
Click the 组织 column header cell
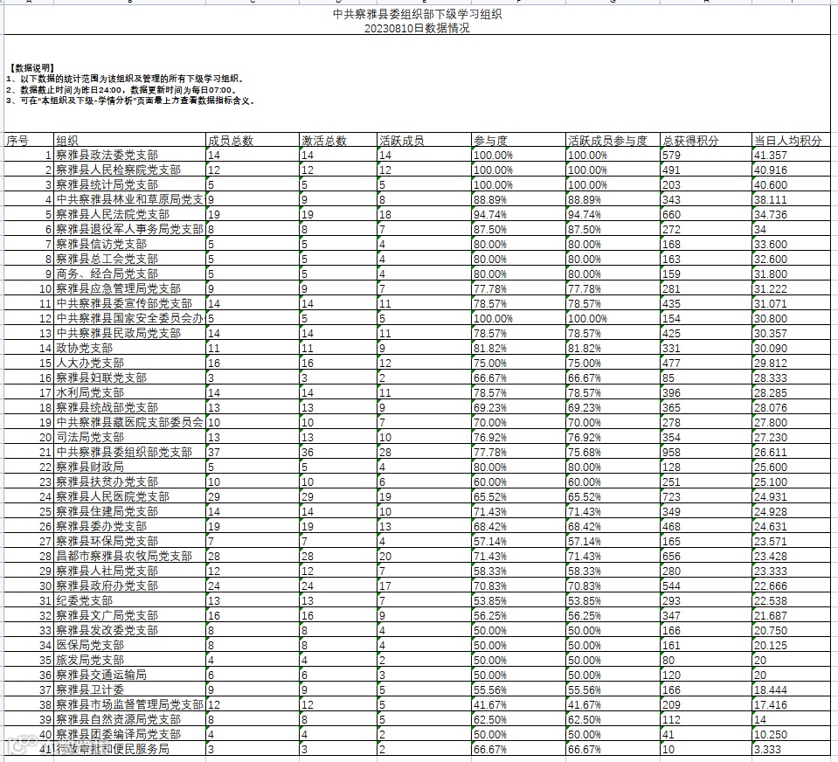click(130, 141)
